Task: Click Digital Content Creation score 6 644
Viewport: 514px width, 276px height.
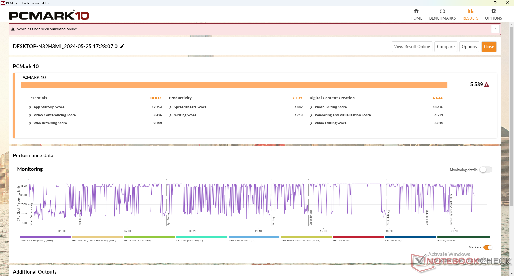Action: tap(438, 98)
